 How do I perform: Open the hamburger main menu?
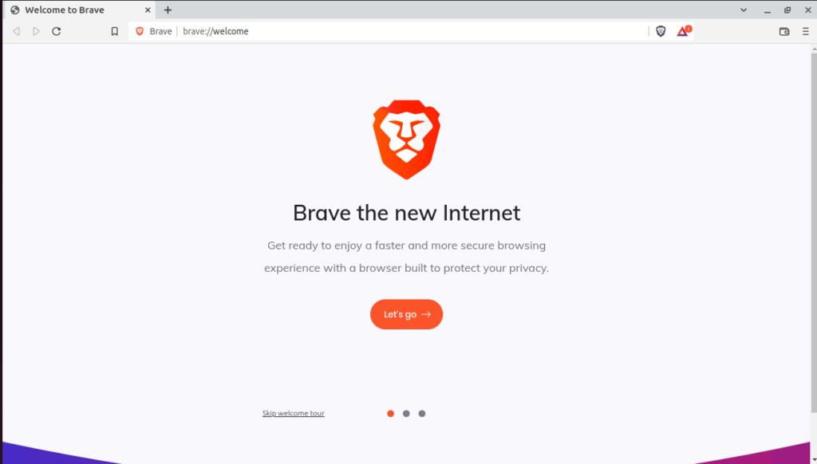pos(806,31)
